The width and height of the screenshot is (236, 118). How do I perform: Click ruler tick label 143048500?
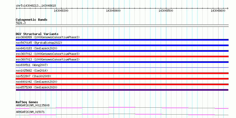click(x=166, y=11)
